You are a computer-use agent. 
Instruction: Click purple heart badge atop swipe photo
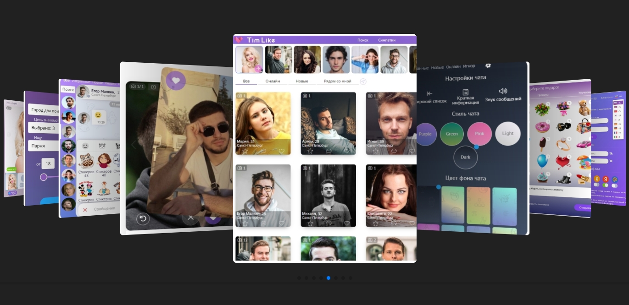(176, 81)
